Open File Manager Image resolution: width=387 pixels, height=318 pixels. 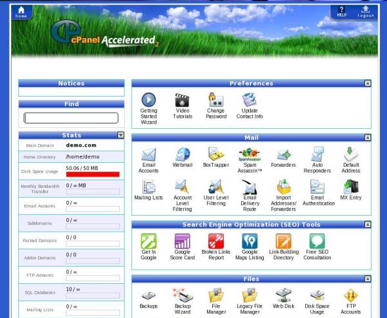click(216, 301)
